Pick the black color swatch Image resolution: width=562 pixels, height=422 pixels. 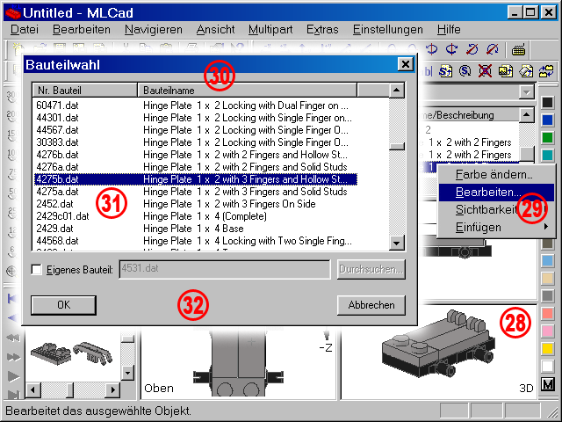coord(547,102)
